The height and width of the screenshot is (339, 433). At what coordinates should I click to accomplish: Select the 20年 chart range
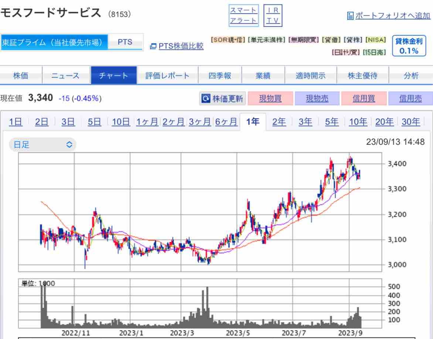(x=384, y=122)
